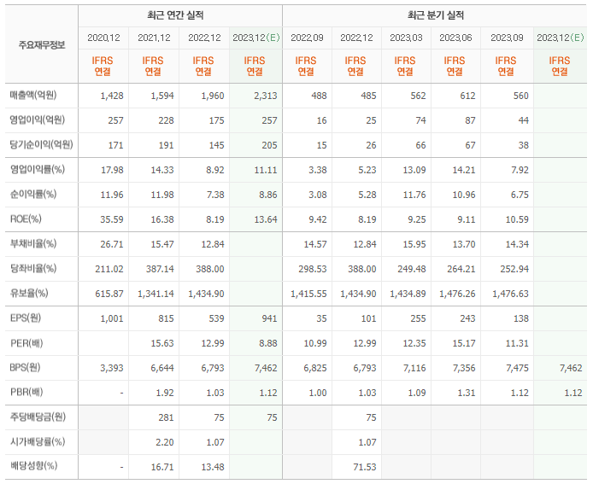This screenshot has width=593, height=484.
Task: Select the 매출액(억원) row label
Action: click(x=33, y=96)
